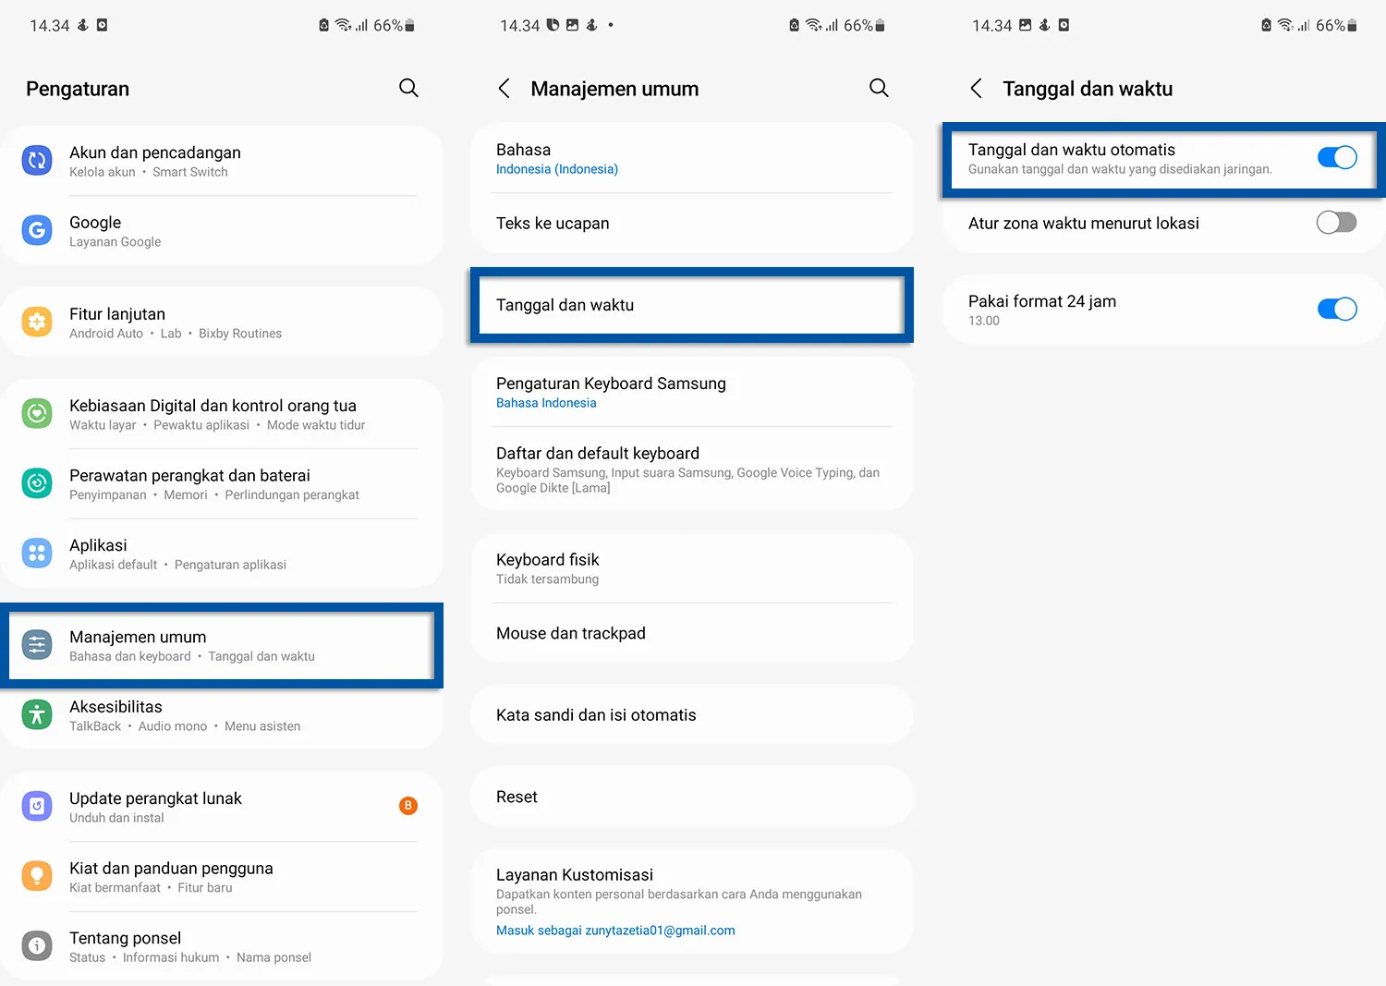Image resolution: width=1386 pixels, height=986 pixels.
Task: Select the Kebiasaan Digital green icon
Action: coord(37,413)
